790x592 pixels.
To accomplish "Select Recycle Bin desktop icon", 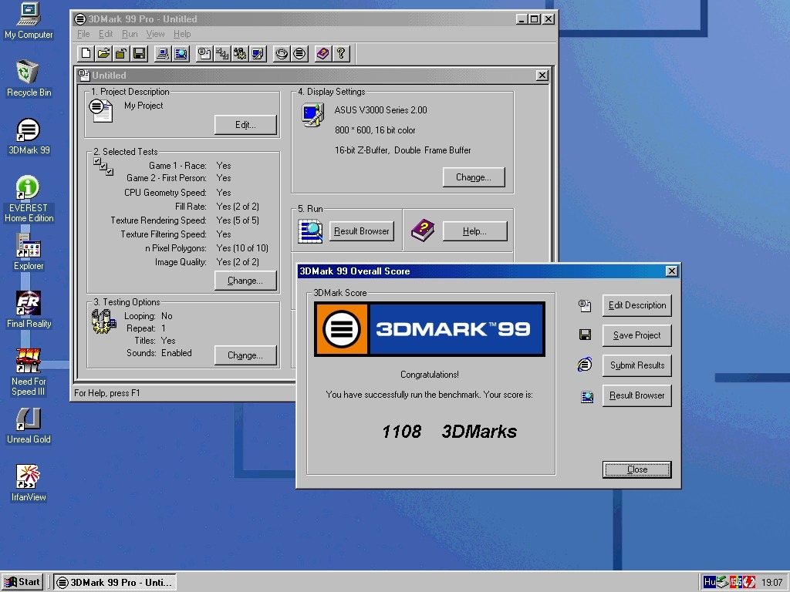I will click(x=29, y=79).
